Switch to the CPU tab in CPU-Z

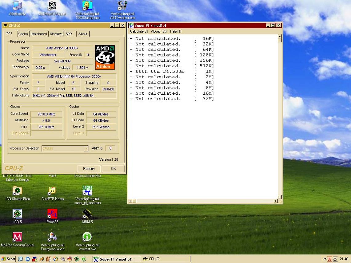9,33
